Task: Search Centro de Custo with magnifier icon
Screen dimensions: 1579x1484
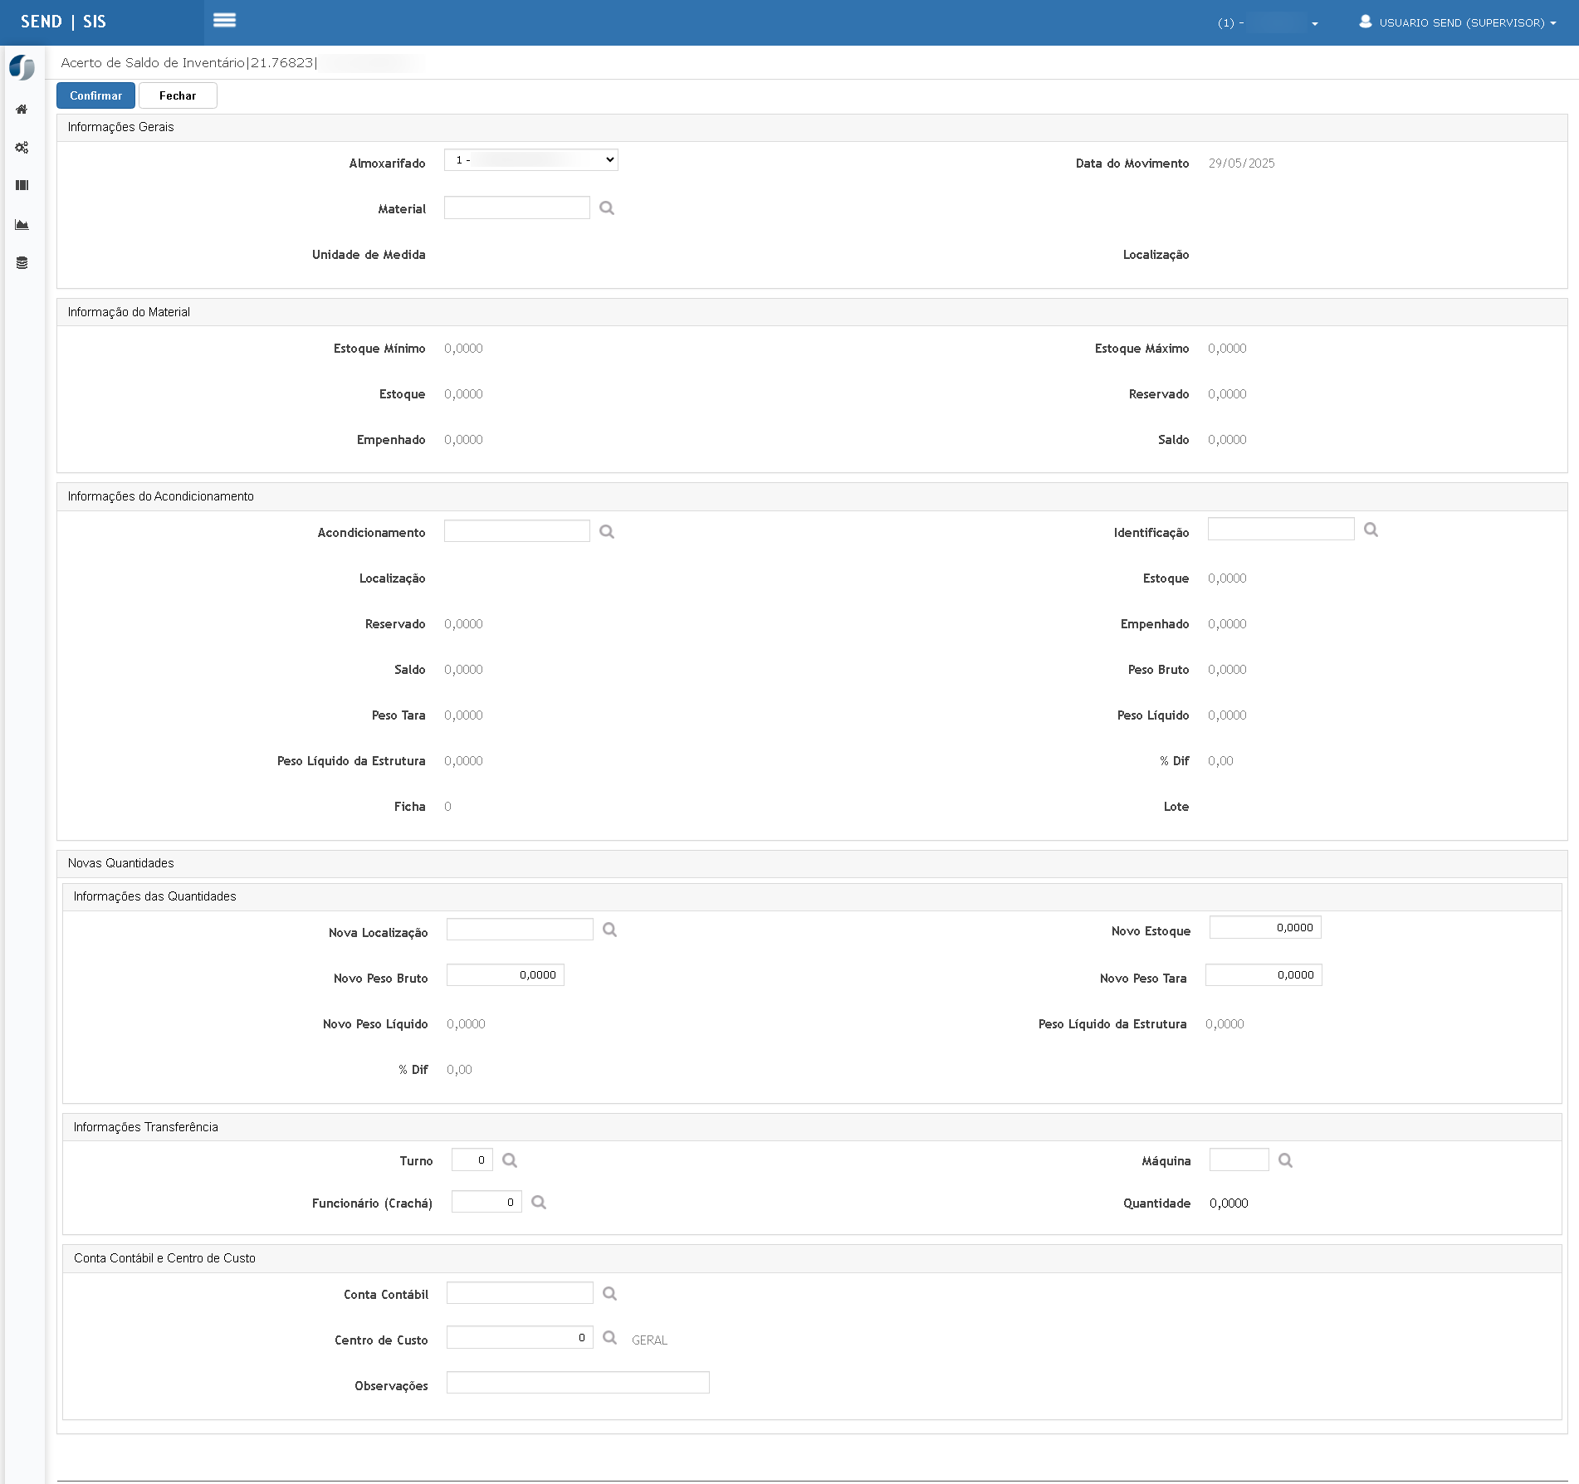Action: (x=609, y=1338)
